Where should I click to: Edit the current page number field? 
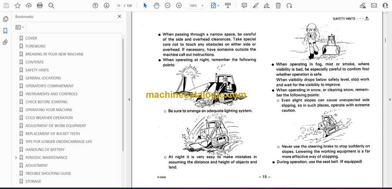pos(118,6)
